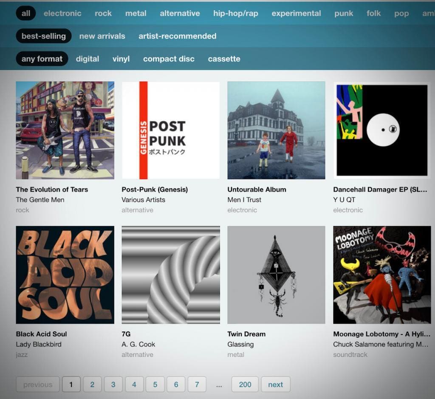Go to page 7

coord(197,384)
